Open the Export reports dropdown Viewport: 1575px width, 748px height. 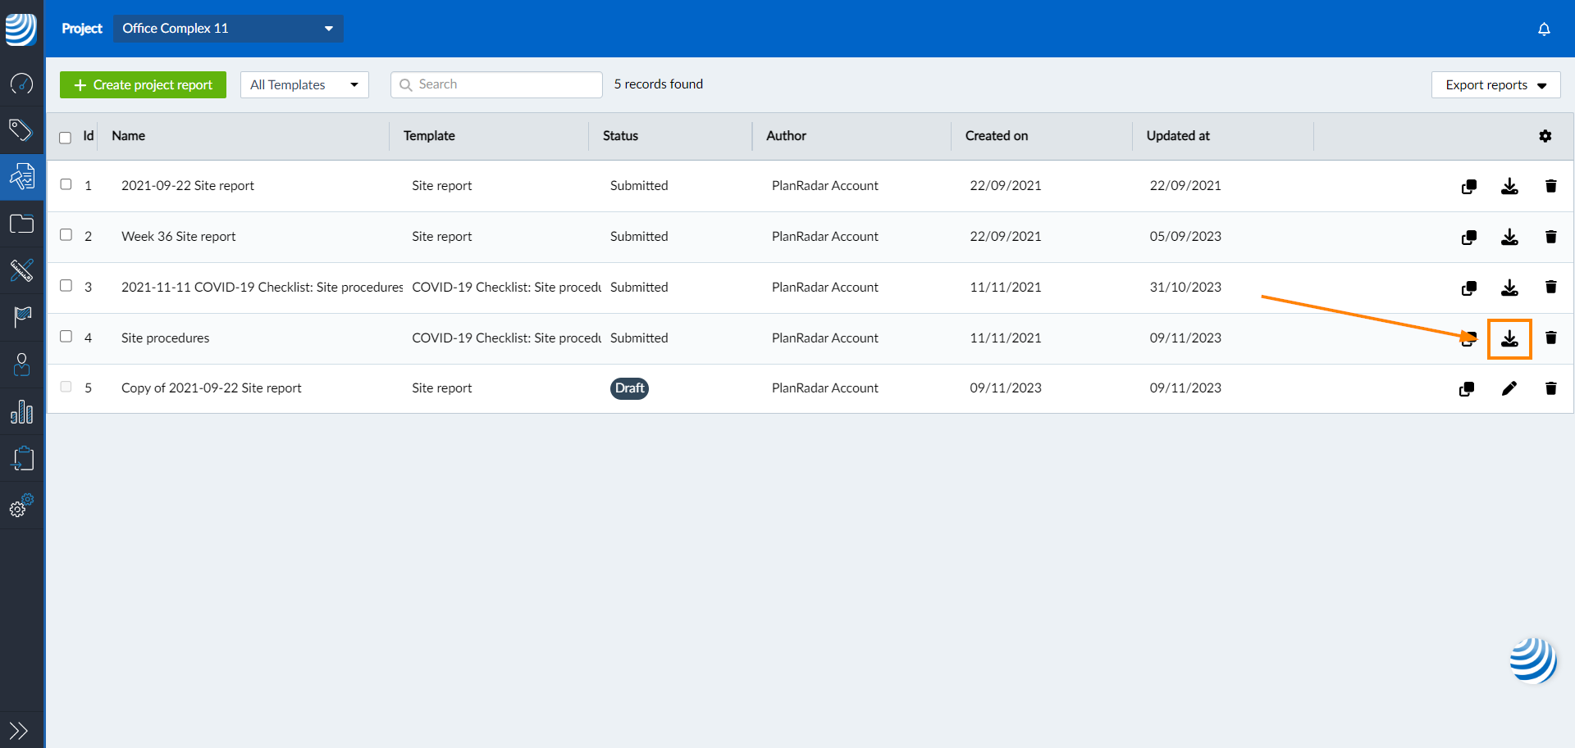pyautogui.click(x=1495, y=85)
